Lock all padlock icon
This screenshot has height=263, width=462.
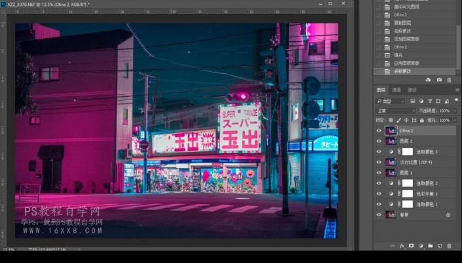[x=422, y=120]
